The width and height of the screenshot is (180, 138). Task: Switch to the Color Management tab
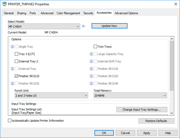[x=68, y=13]
